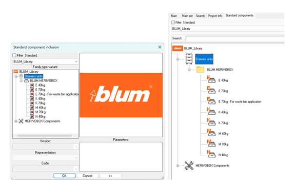Image resolution: width=295 pixels, height=189 pixels.
Task: Enable Filter Standard checkbox in dialog
Action: (14, 55)
